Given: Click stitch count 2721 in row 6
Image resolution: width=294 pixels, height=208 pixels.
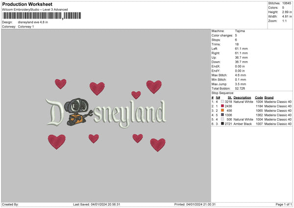Looking at the screenshot, I should point(228,124).
